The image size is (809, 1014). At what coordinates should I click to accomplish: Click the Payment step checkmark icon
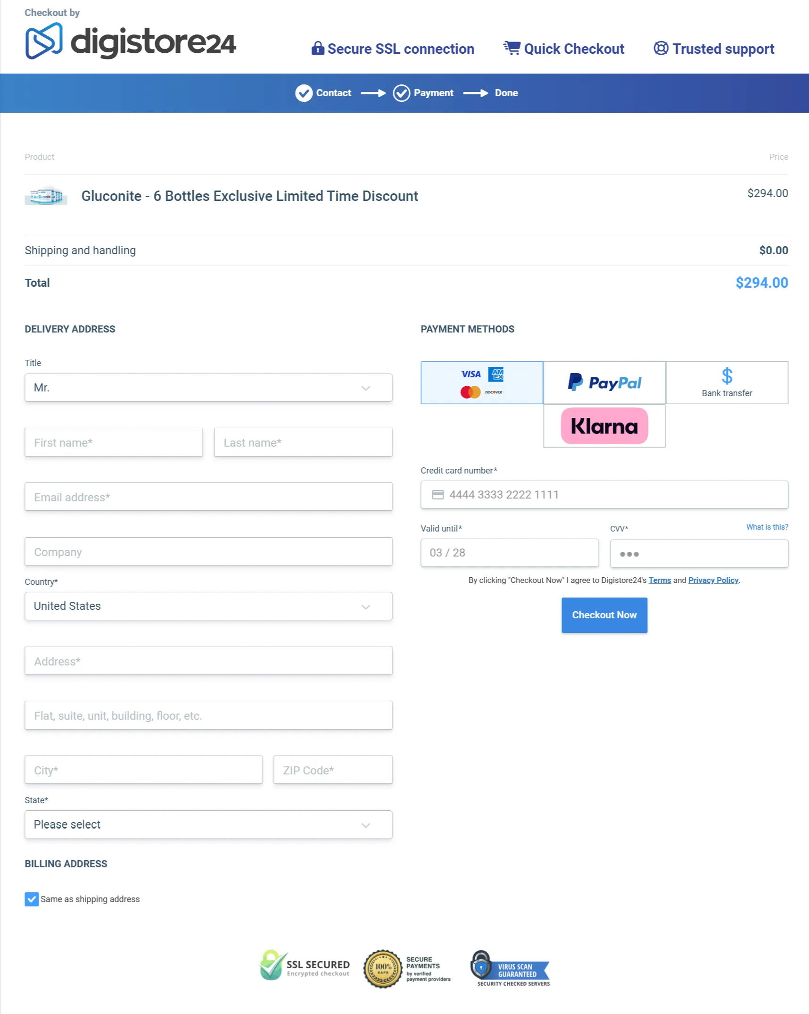[401, 93]
